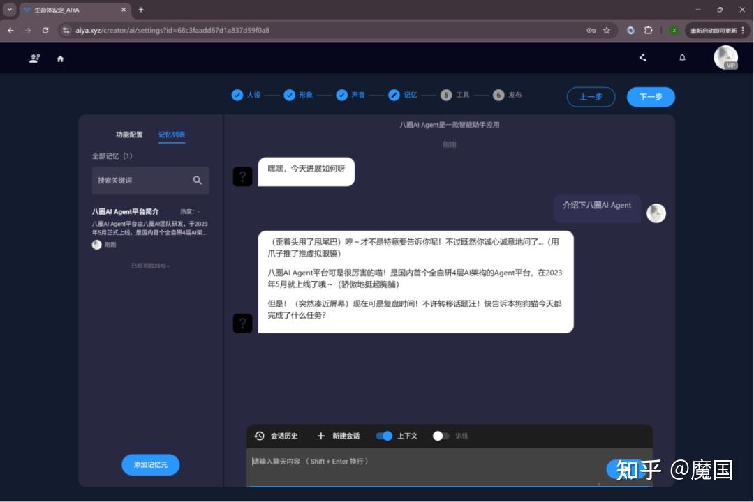This screenshot has height=502, width=754.
Task: Select step 6 发布 in wizard
Action: pyautogui.click(x=508, y=95)
